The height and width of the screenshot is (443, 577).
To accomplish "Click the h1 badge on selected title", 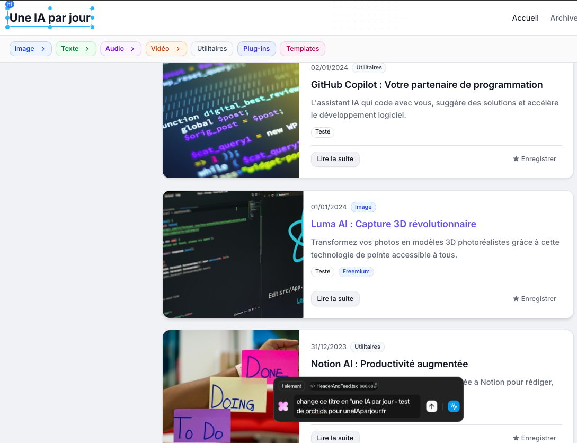I will tap(10, 4).
